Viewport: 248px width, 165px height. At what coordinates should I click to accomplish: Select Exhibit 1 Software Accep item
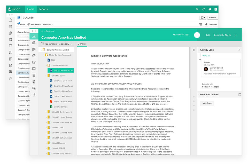pyautogui.click(x=61, y=70)
